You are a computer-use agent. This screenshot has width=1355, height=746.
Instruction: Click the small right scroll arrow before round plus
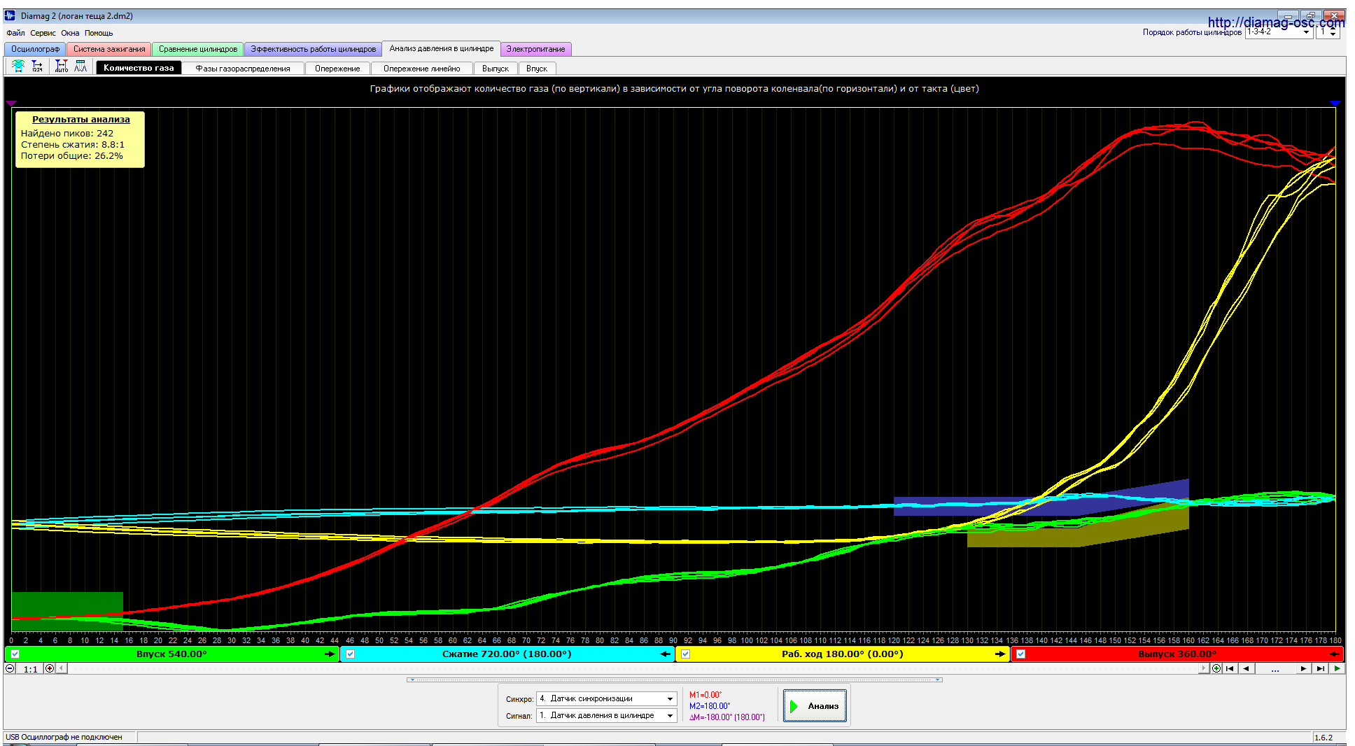(x=1204, y=668)
